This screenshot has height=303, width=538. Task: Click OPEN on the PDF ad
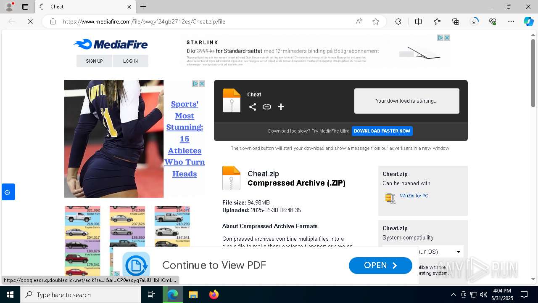(x=380, y=266)
